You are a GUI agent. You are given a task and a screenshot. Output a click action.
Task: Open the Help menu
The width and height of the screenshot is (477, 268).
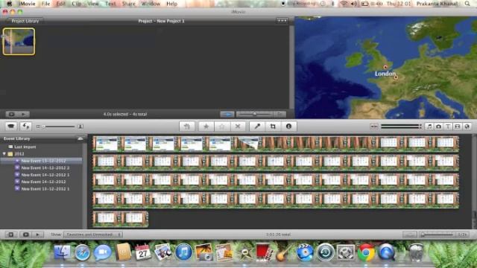[171, 4]
